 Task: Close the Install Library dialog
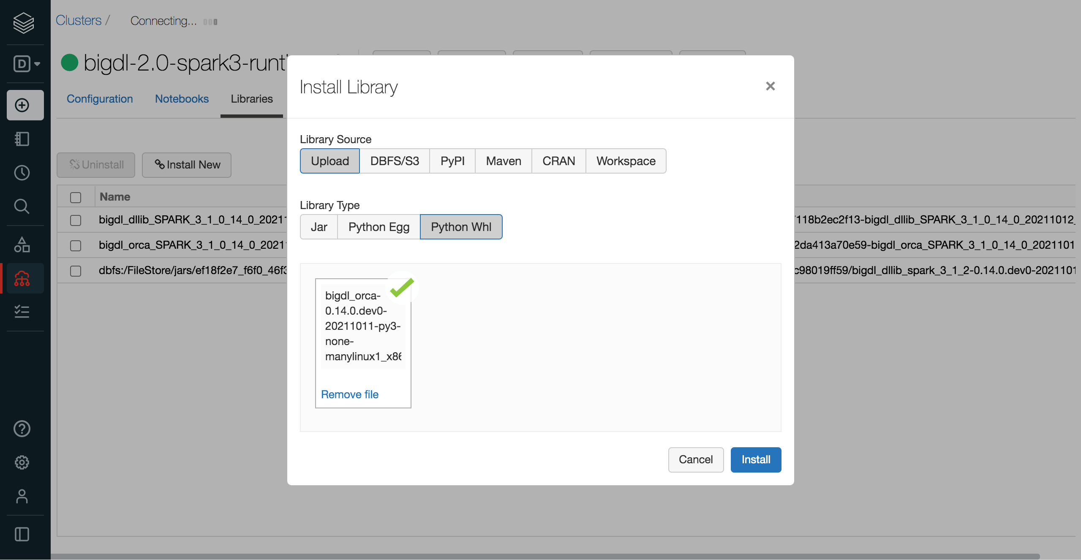770,86
